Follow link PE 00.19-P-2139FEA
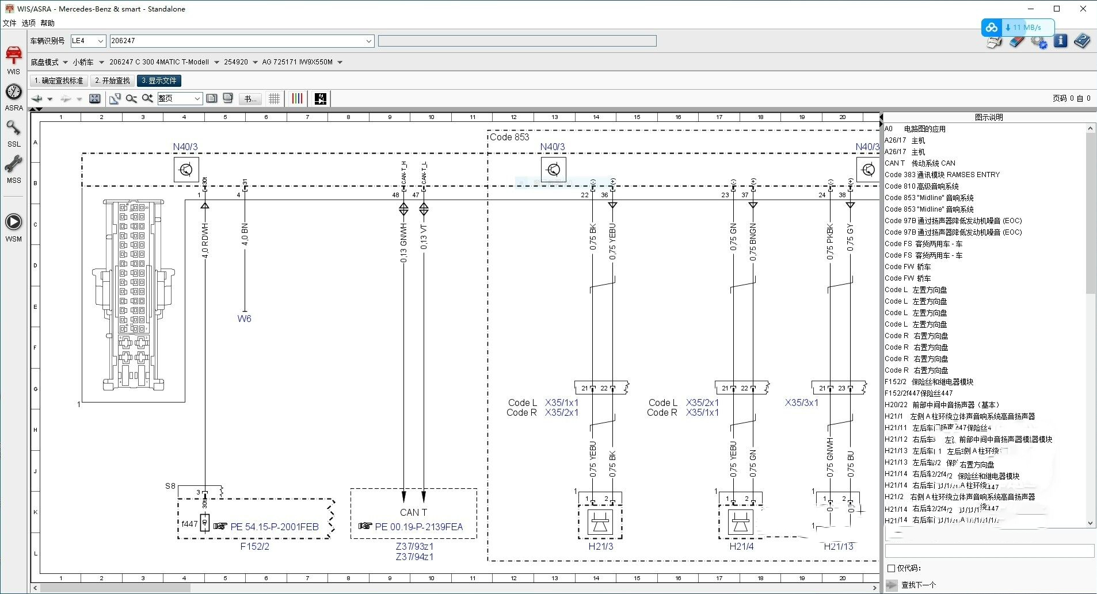Screen dimensions: 1097x594 419,527
